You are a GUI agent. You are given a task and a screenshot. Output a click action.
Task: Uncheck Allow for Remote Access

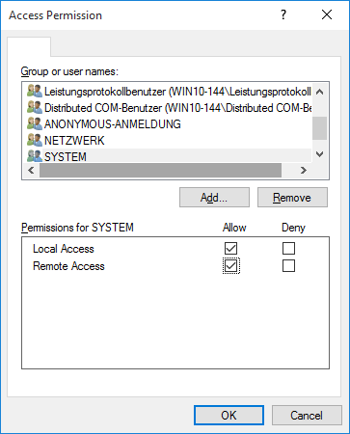[230, 266]
